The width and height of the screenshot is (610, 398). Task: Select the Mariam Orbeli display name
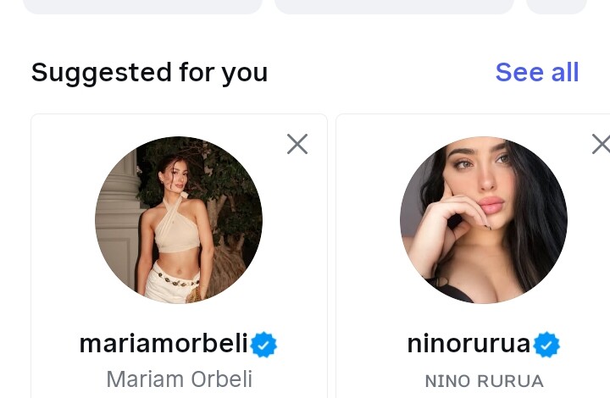coord(179,379)
